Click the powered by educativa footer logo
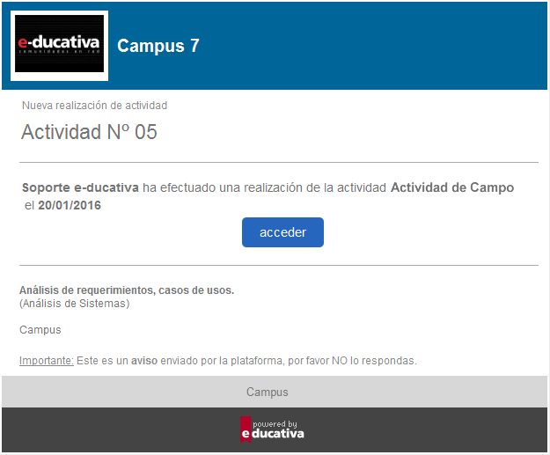This screenshot has width=550, height=455. click(272, 429)
